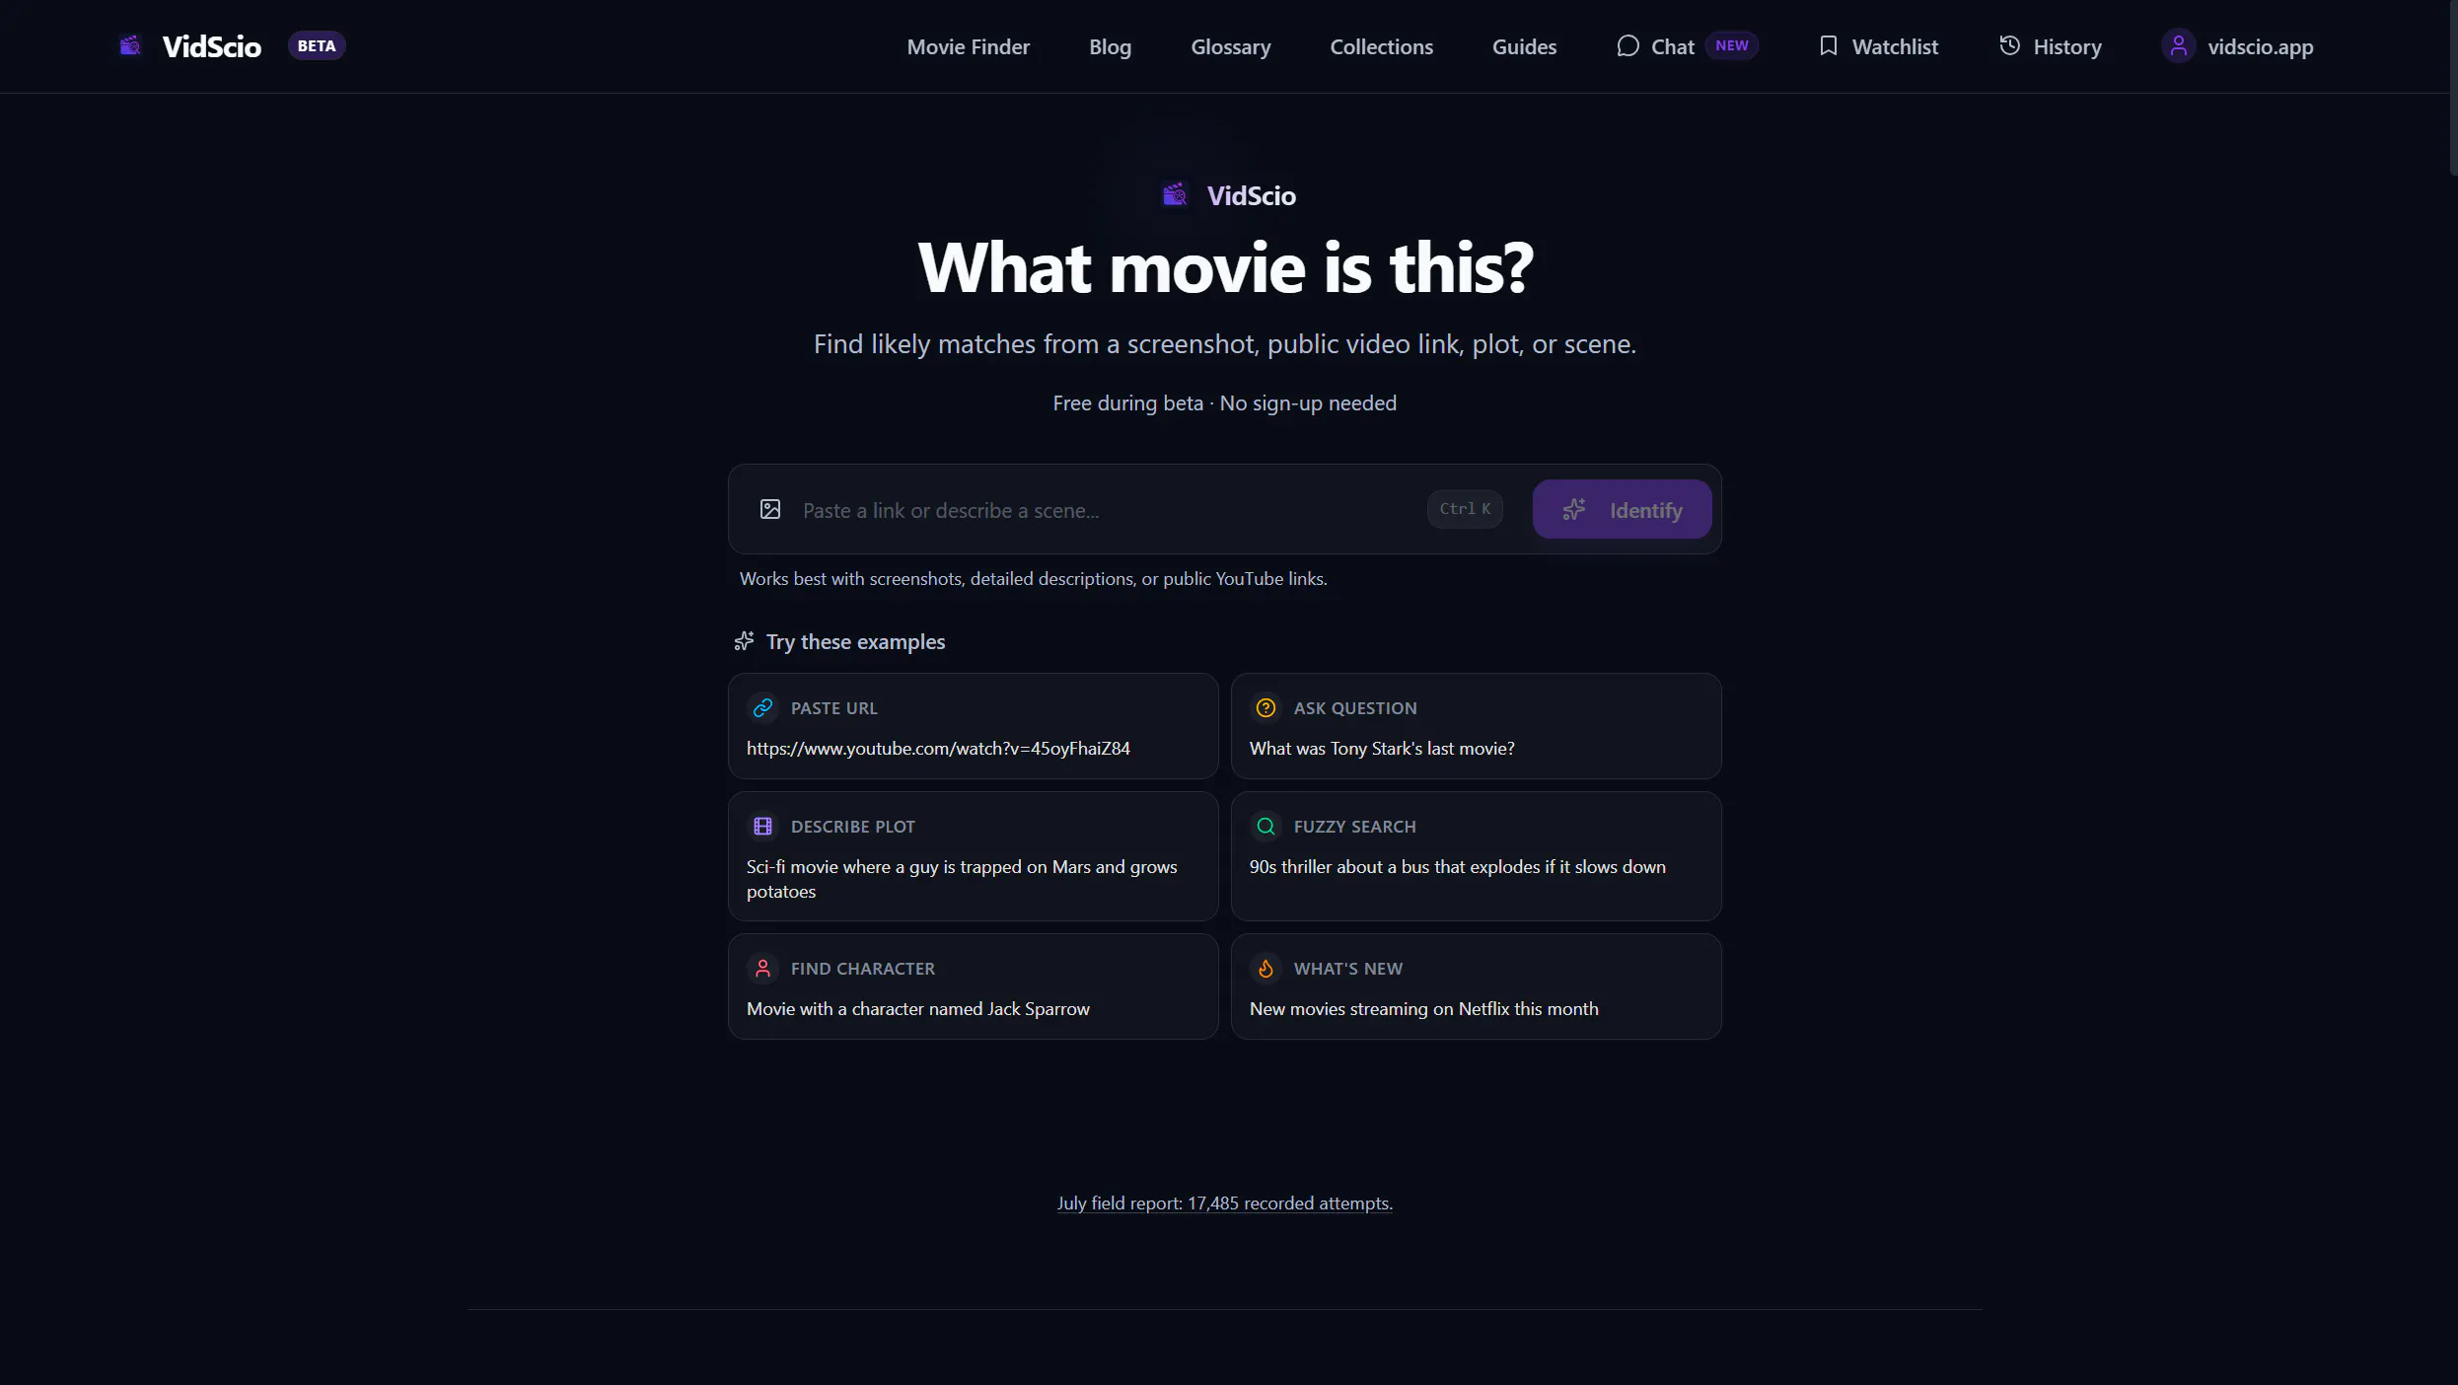Click the user profile avatar icon

click(x=2178, y=45)
